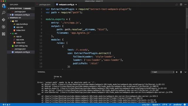This screenshot has height=106, width=188.
Task: Click the warnings count icon in the status bar
Action: pos(8,105)
